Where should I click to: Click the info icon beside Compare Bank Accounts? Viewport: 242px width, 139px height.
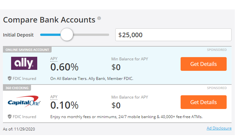[x=99, y=18]
